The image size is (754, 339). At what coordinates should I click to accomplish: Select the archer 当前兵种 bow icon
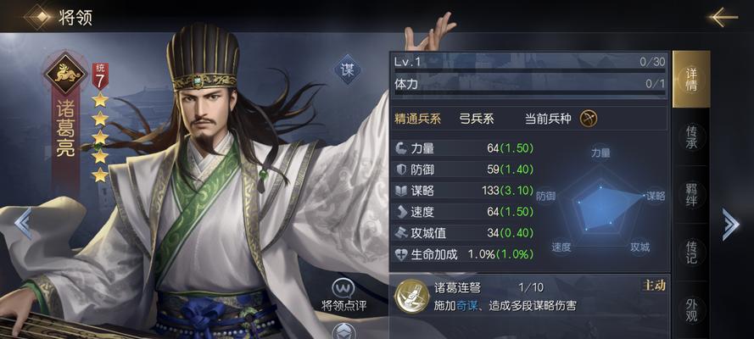click(x=588, y=118)
